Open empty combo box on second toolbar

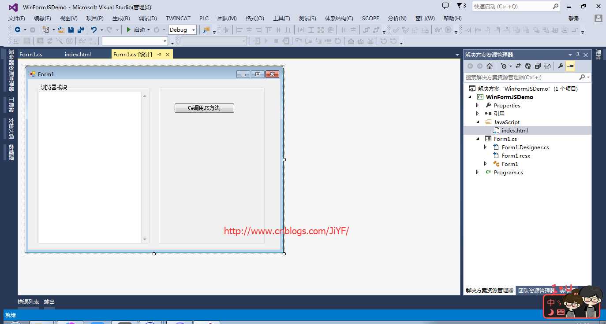click(135, 41)
